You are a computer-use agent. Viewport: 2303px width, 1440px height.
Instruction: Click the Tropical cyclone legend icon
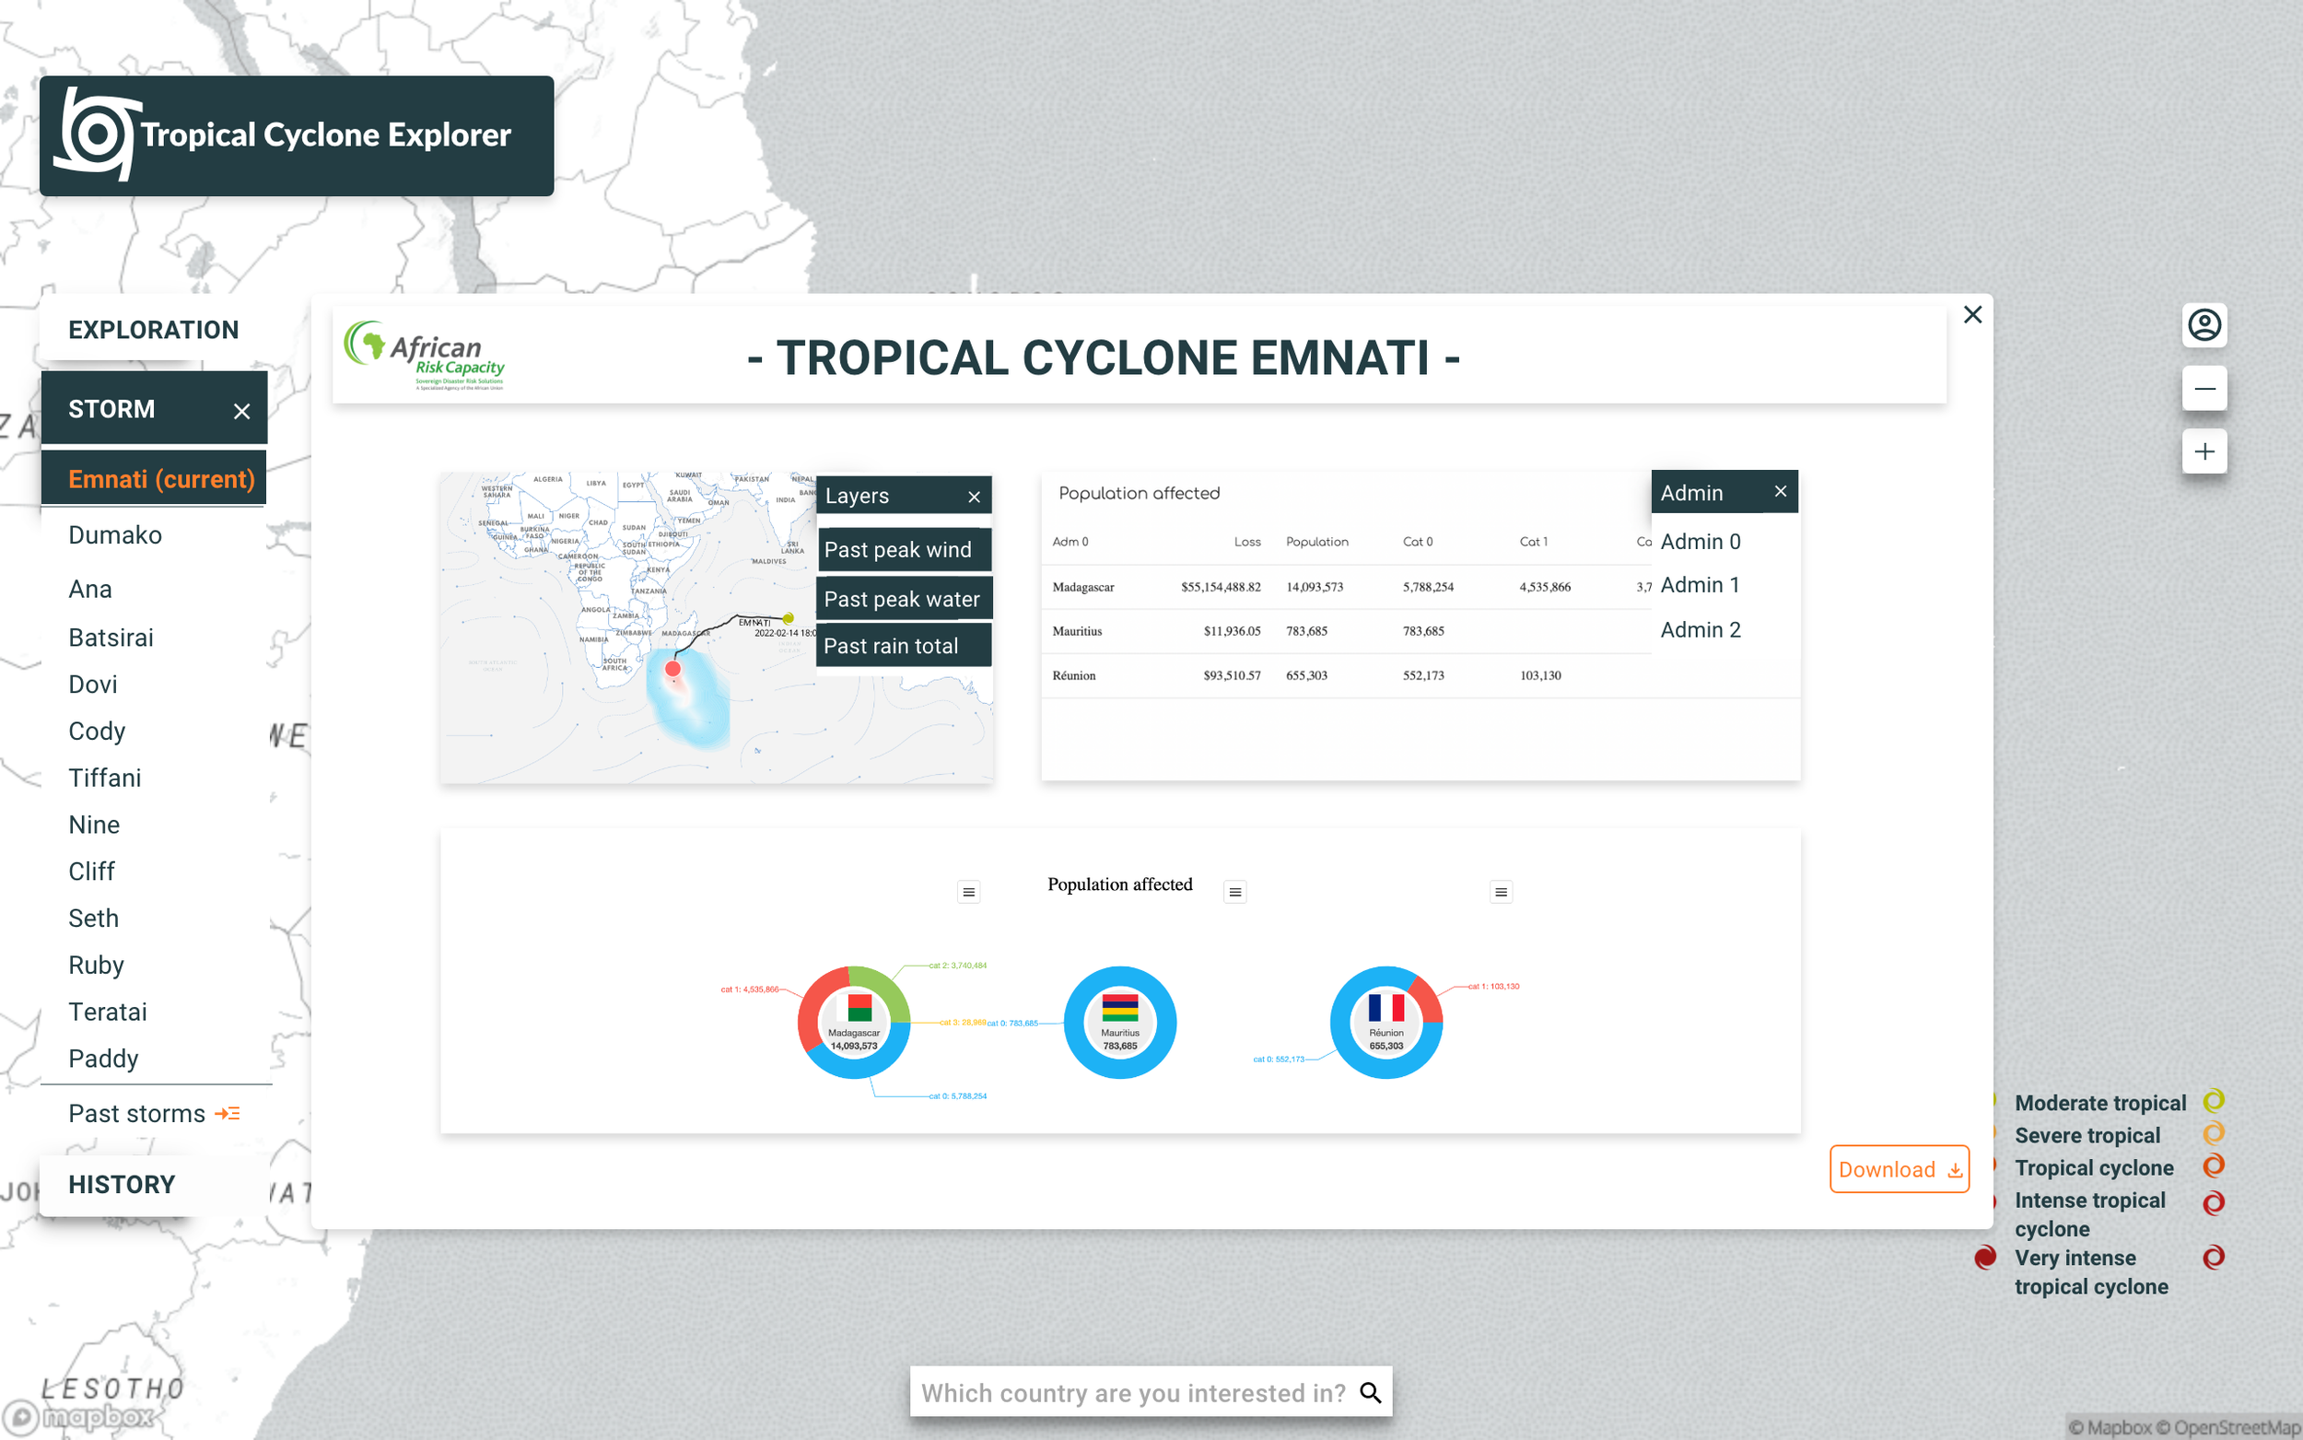coord(2214,1165)
